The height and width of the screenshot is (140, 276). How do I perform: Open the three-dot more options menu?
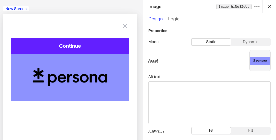tap(257, 7)
